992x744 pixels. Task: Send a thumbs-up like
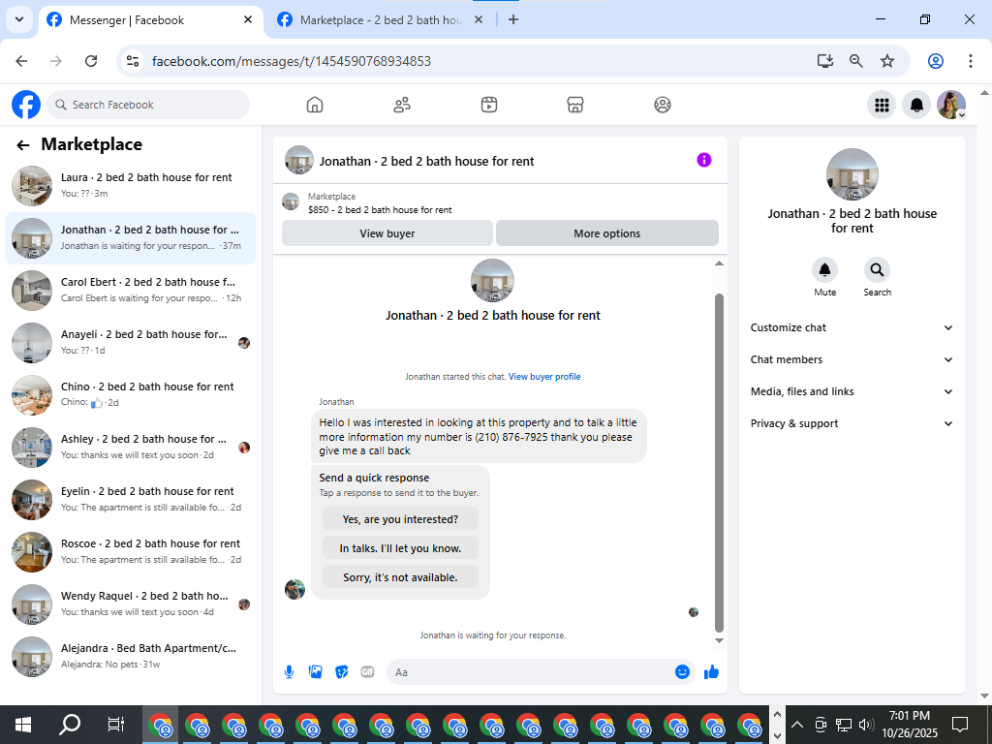pos(712,672)
